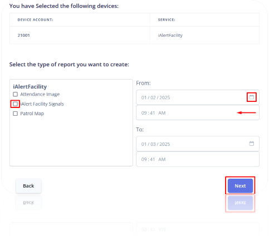
Task: Select AM in the To time field
Action: coord(162,159)
